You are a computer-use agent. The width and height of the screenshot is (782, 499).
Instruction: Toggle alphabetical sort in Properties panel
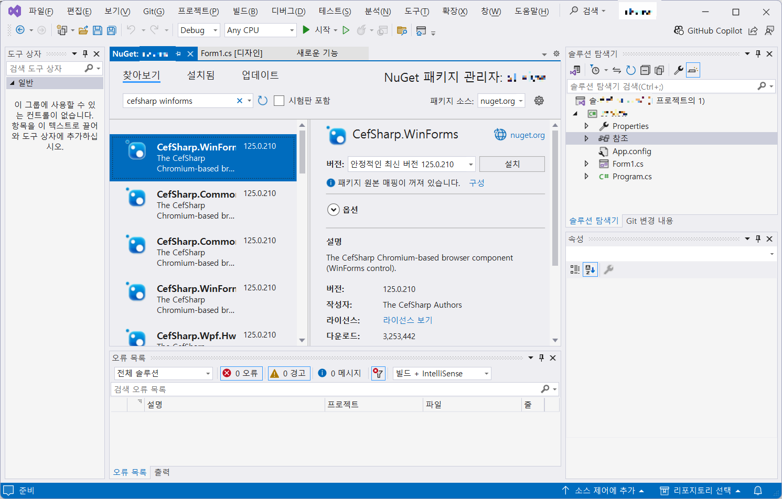(590, 269)
